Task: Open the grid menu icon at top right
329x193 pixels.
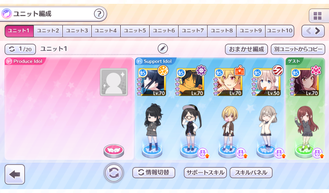Action: [x=317, y=16]
